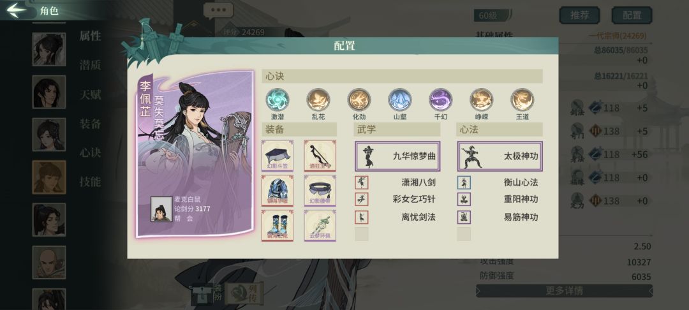Open the 幻影腰带 belt equipment slot

[x=320, y=191]
